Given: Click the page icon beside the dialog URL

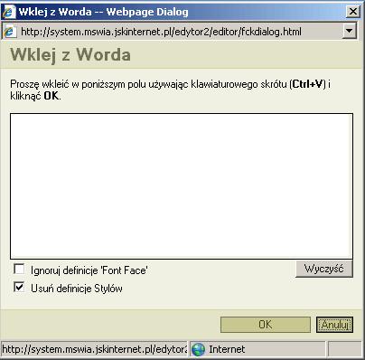Looking at the screenshot, I should (9, 32).
